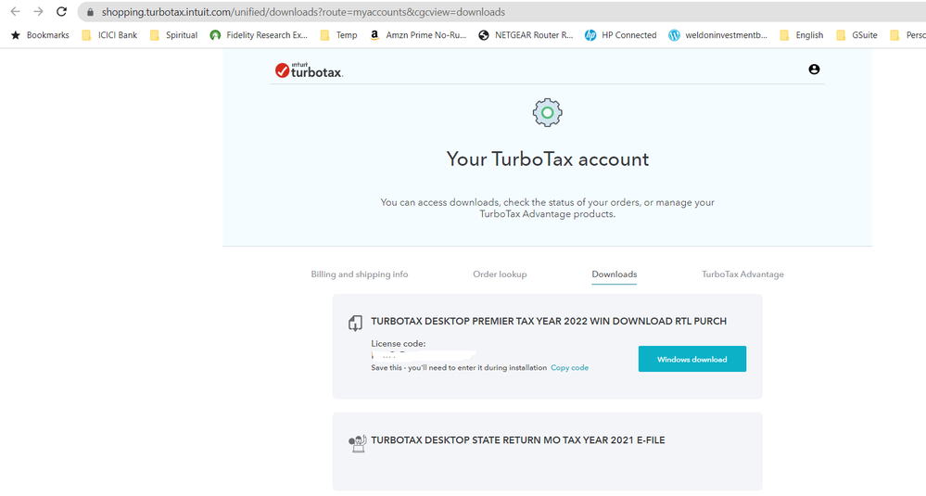Click TurboTax State Return MO 2021 title
The image size is (926, 496).
(x=518, y=439)
